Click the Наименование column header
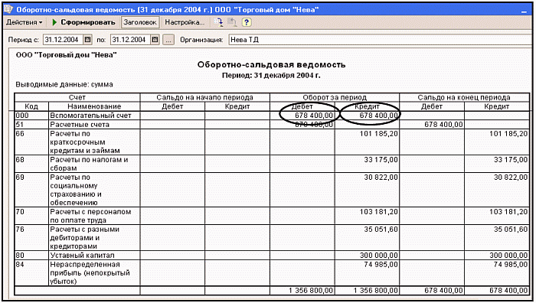Image resolution: width=536 pixels, height=303 pixels. (94, 106)
